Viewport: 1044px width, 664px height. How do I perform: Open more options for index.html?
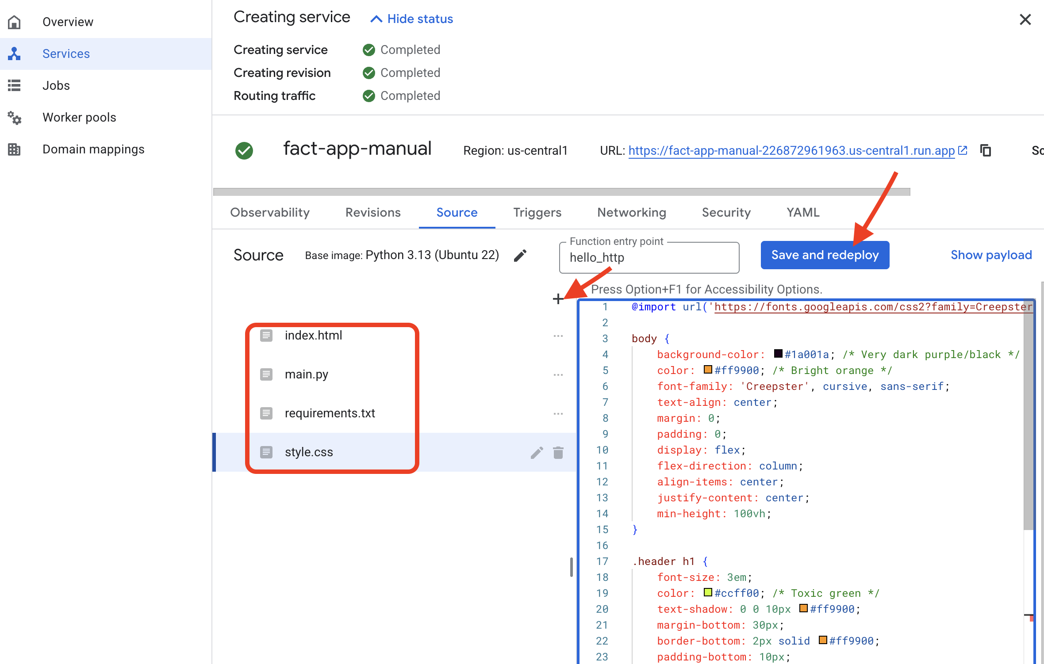pyautogui.click(x=558, y=336)
